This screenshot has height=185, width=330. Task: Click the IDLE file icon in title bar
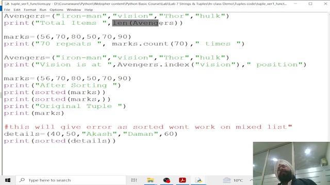pos(7,4)
